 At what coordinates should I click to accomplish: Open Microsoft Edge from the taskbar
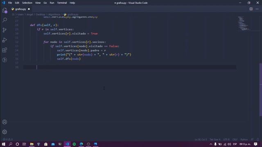pyautogui.click(x=81, y=144)
